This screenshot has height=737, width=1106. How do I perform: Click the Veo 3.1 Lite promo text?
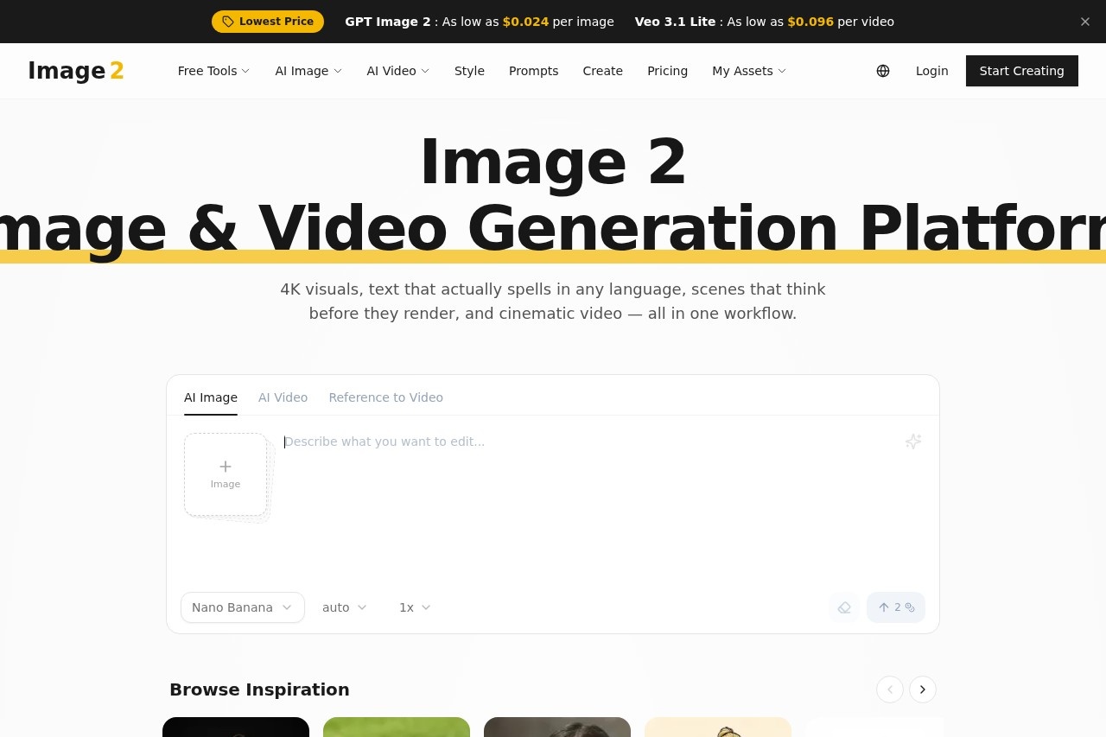765,22
